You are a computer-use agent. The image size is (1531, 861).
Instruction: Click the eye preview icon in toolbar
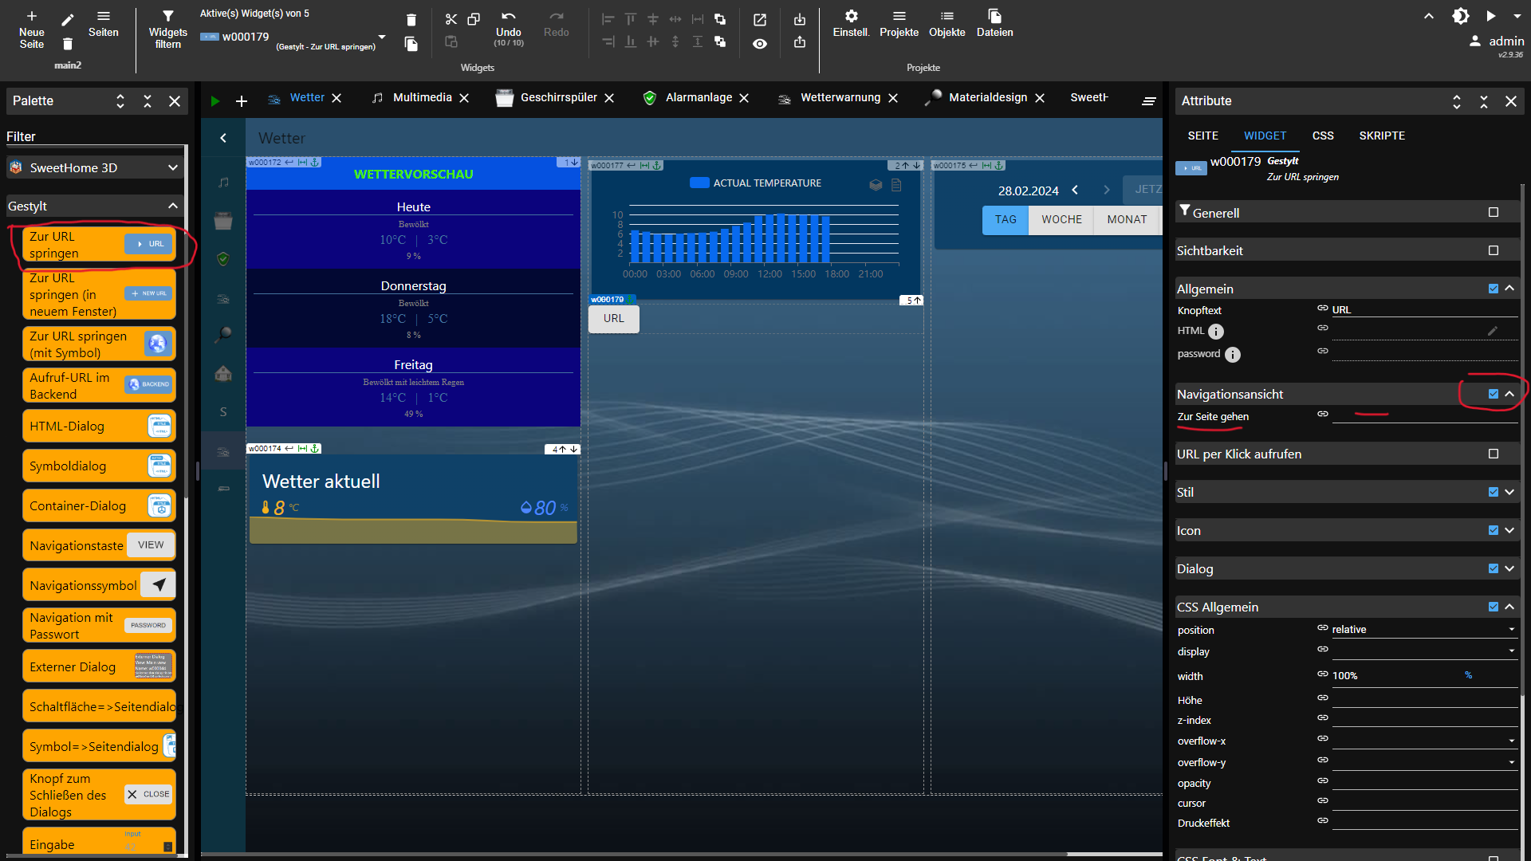point(760,44)
